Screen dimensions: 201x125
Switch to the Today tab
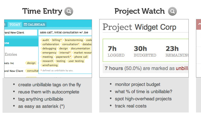[x=15, y=24]
